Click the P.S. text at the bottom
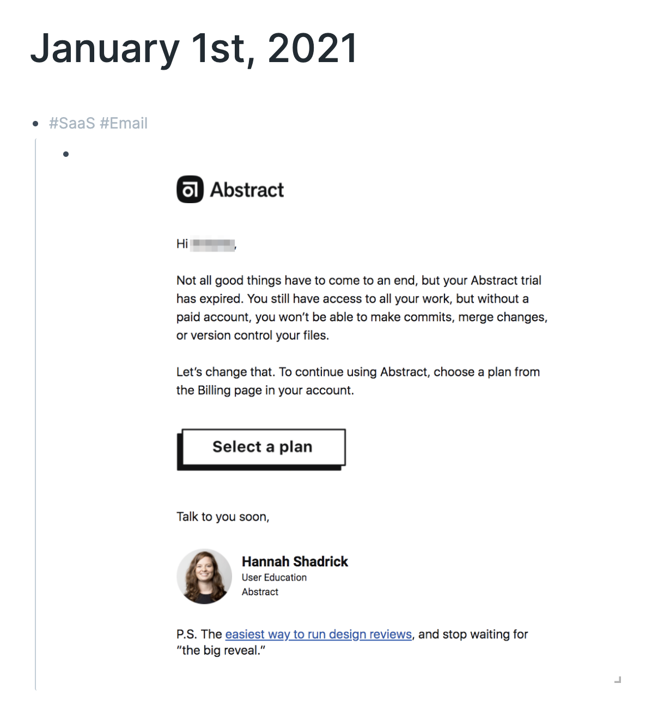The height and width of the screenshot is (708, 658). click(352, 642)
